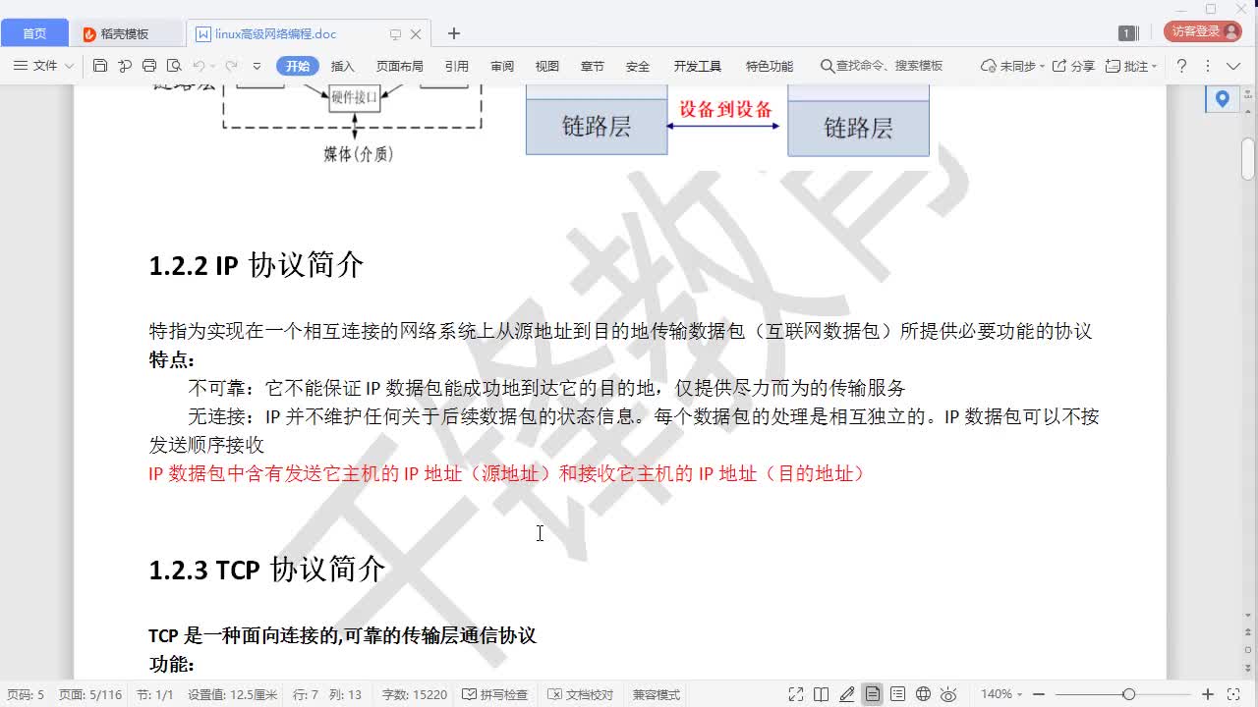Image resolution: width=1258 pixels, height=707 pixels.
Task: Select the page layout view icon
Action: (873, 694)
